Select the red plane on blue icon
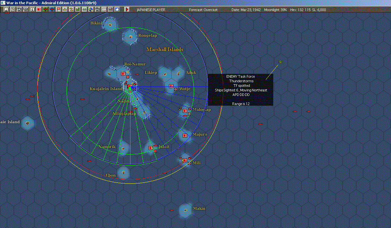 (x=52, y=9)
